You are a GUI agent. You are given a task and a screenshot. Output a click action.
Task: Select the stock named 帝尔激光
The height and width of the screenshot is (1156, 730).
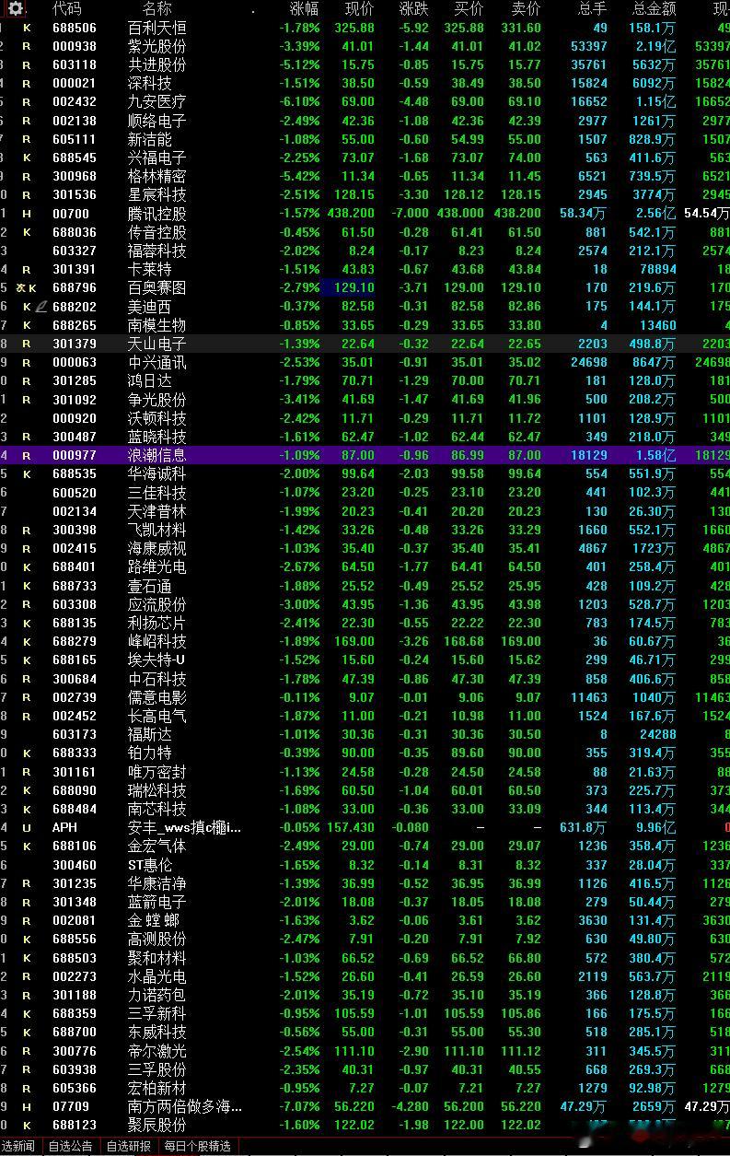click(156, 1051)
